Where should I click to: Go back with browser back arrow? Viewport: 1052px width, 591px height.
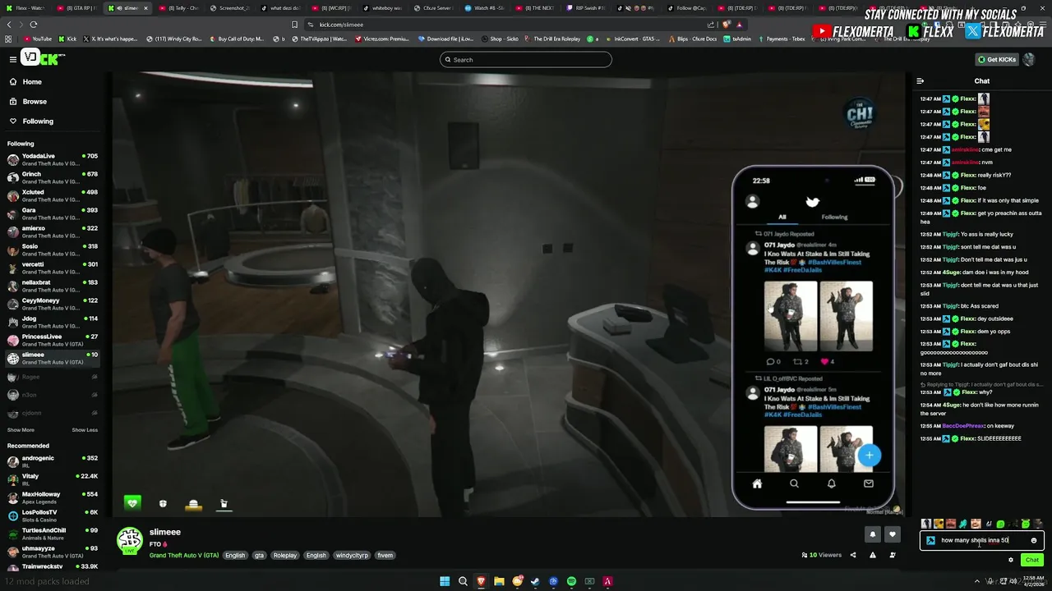[x=9, y=25]
